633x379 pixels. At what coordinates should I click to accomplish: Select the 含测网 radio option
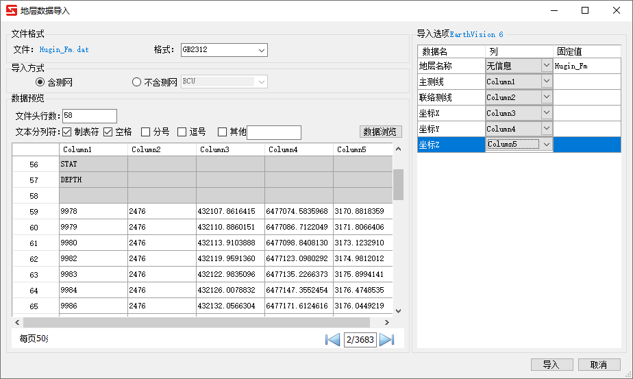(x=40, y=82)
